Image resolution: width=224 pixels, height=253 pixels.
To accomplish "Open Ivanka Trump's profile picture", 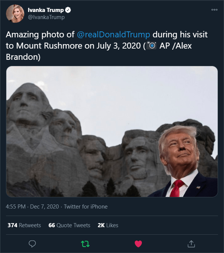I will [x=15, y=13].
